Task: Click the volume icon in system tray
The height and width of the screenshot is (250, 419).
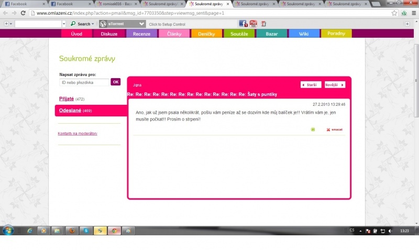Action: pyautogui.click(x=391, y=231)
